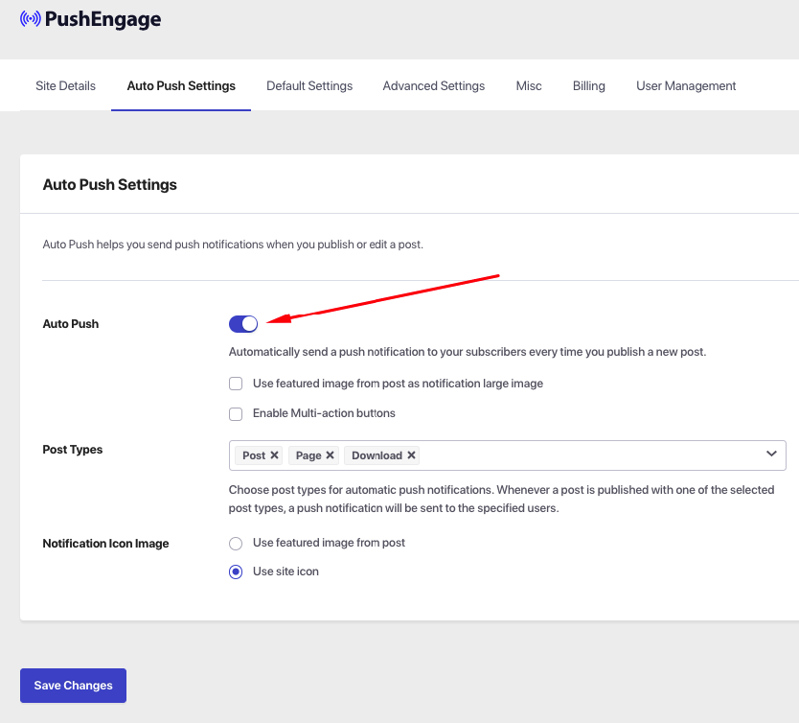799x723 pixels.
Task: Expand the Post Types dropdown arrow
Action: click(x=771, y=455)
